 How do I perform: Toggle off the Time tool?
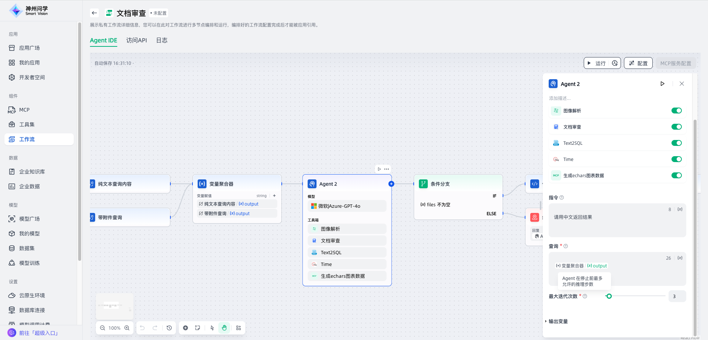click(676, 159)
